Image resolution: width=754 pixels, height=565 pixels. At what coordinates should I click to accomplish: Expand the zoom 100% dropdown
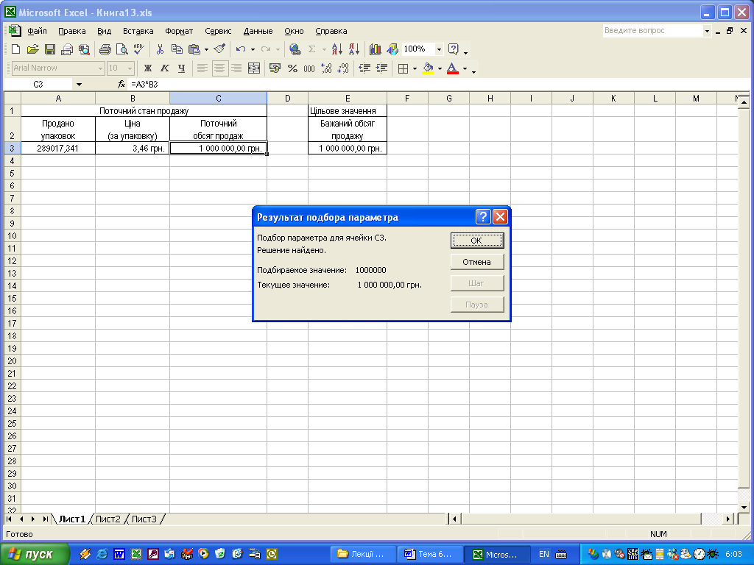[x=439, y=49]
